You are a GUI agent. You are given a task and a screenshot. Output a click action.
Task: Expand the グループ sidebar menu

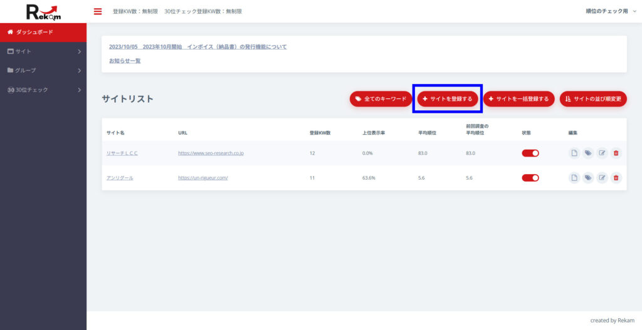pos(43,70)
